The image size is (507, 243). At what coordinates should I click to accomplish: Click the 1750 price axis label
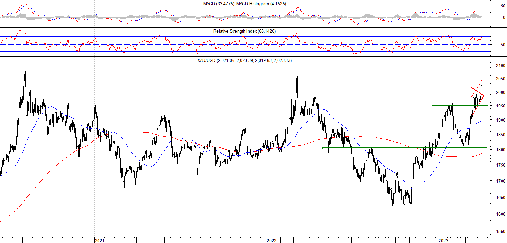(x=501, y=165)
